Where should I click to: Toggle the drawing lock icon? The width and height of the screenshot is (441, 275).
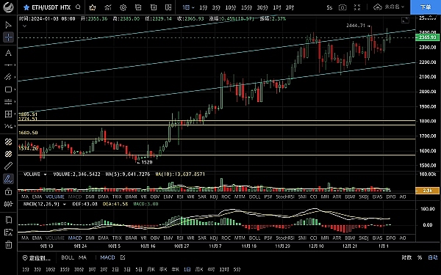coord(8,191)
